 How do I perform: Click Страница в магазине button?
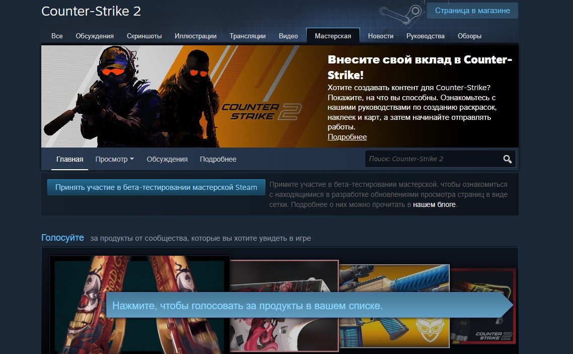tap(472, 10)
